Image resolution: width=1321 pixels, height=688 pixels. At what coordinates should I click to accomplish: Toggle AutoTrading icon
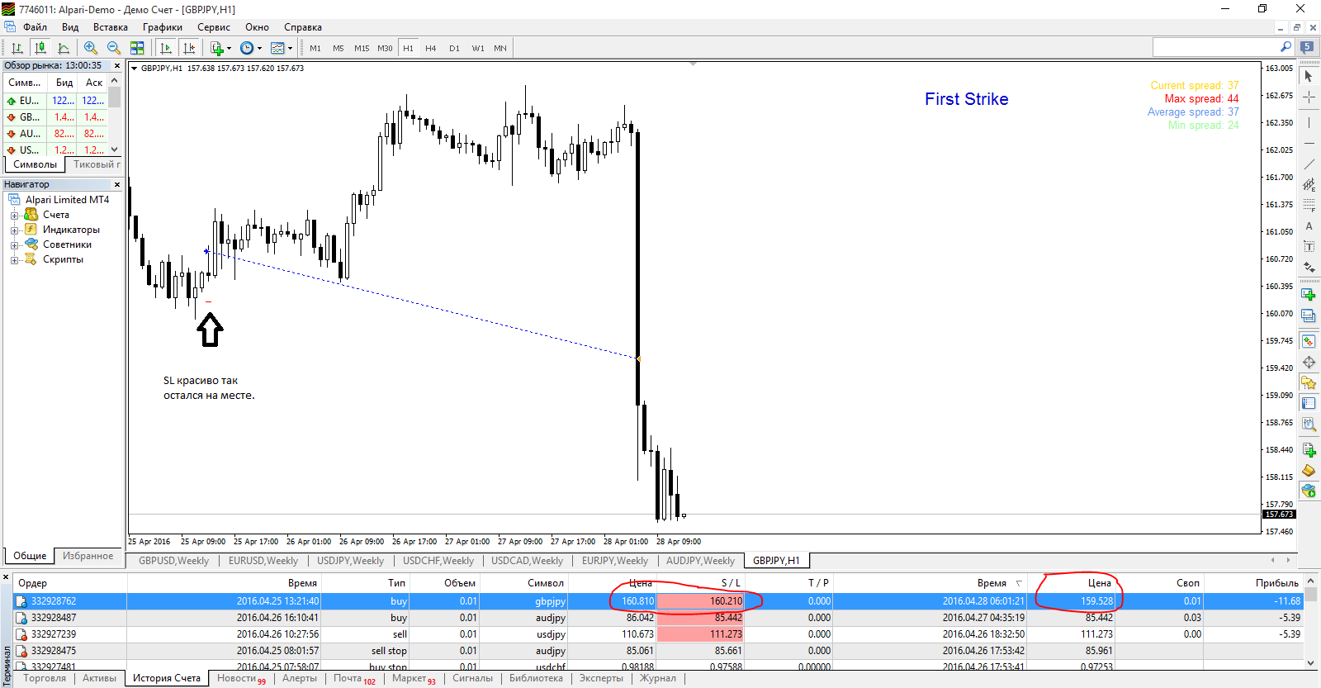[1309, 491]
